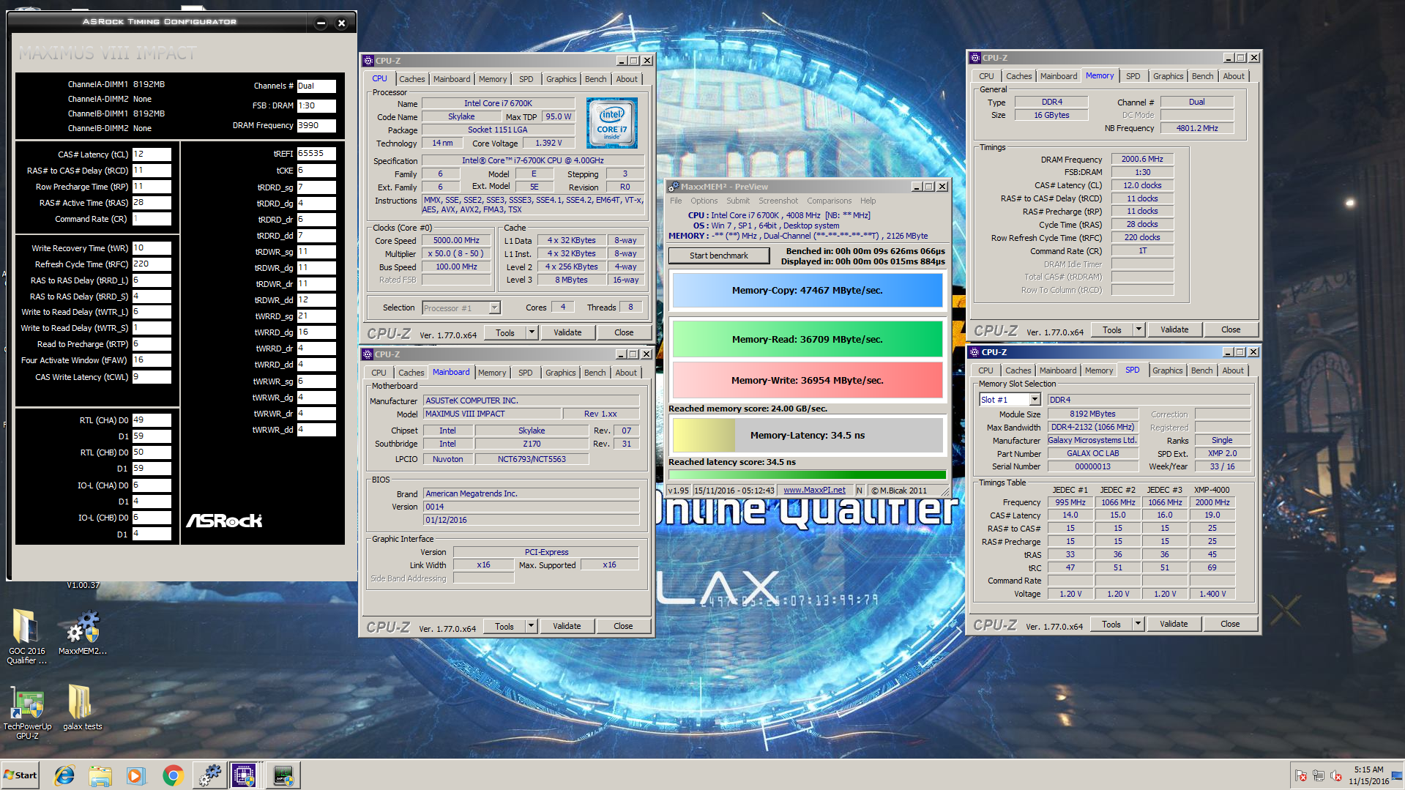Click the MaxxMEM² title bar icon

click(674, 187)
